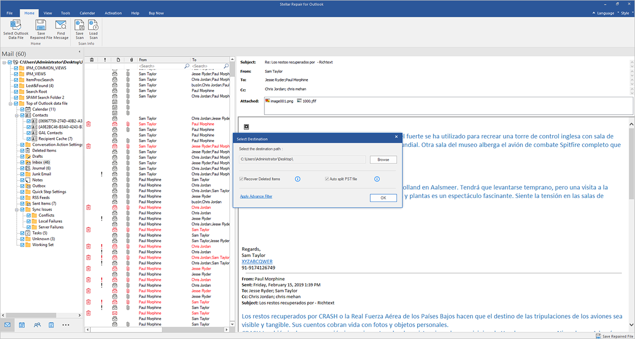The width and height of the screenshot is (635, 339).
Task: Open the Buy Now tab
Action: coord(156,13)
